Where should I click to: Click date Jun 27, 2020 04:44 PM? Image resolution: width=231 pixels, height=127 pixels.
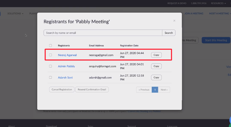pyautogui.click(x=132, y=55)
